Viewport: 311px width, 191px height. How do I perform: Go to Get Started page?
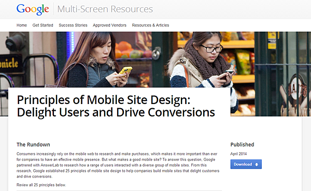coord(43,25)
